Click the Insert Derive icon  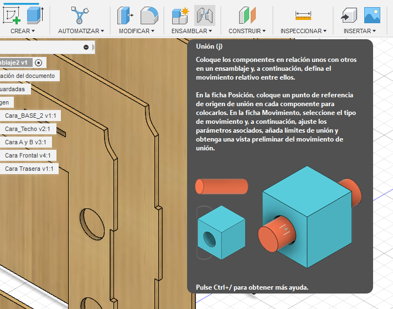pos(349,15)
